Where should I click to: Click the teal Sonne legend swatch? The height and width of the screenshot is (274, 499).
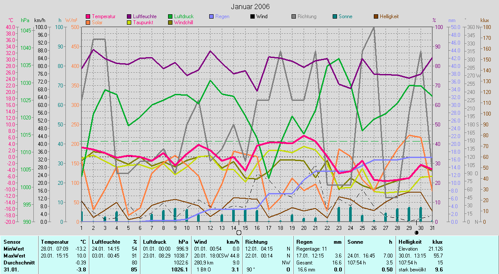tap(335, 16)
